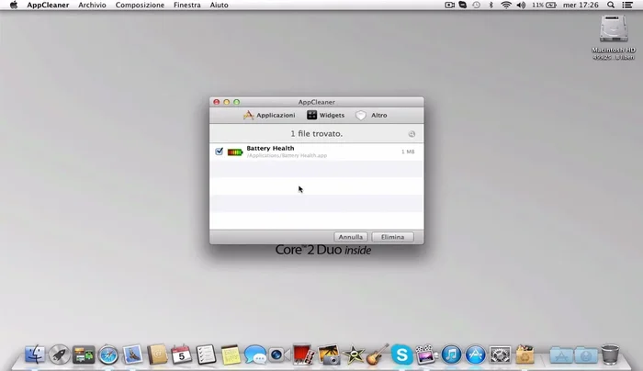Viewport: 643px width, 371px height.
Task: Open the Archivio menu
Action: pos(92,5)
